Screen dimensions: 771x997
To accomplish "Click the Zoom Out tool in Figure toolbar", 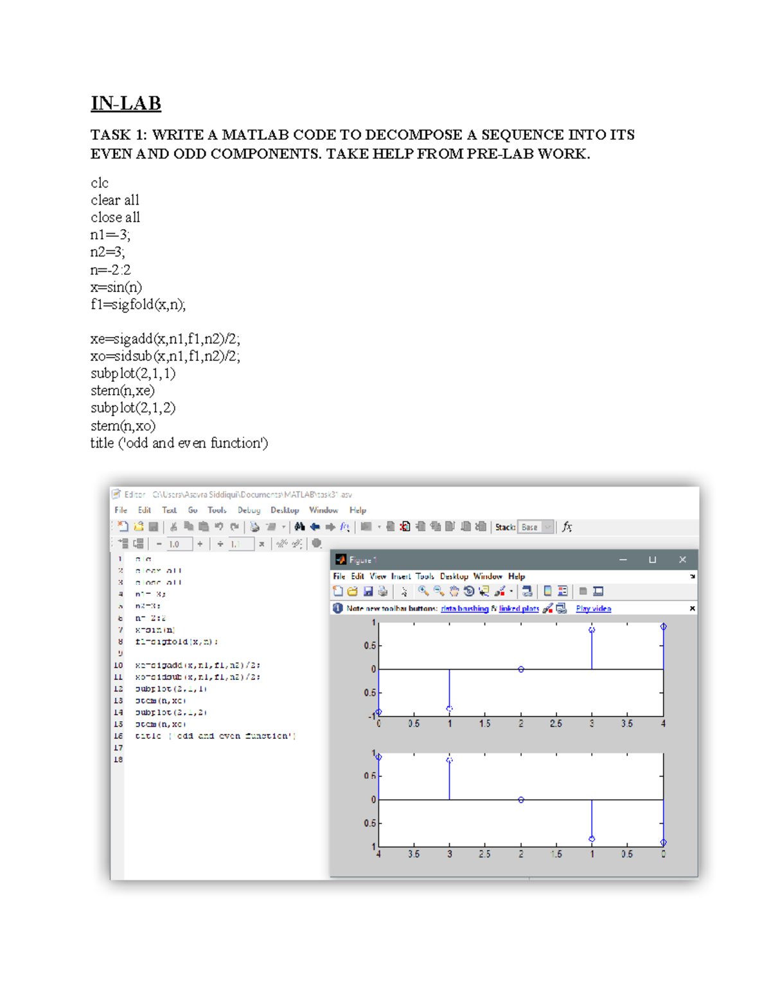I will [439, 591].
